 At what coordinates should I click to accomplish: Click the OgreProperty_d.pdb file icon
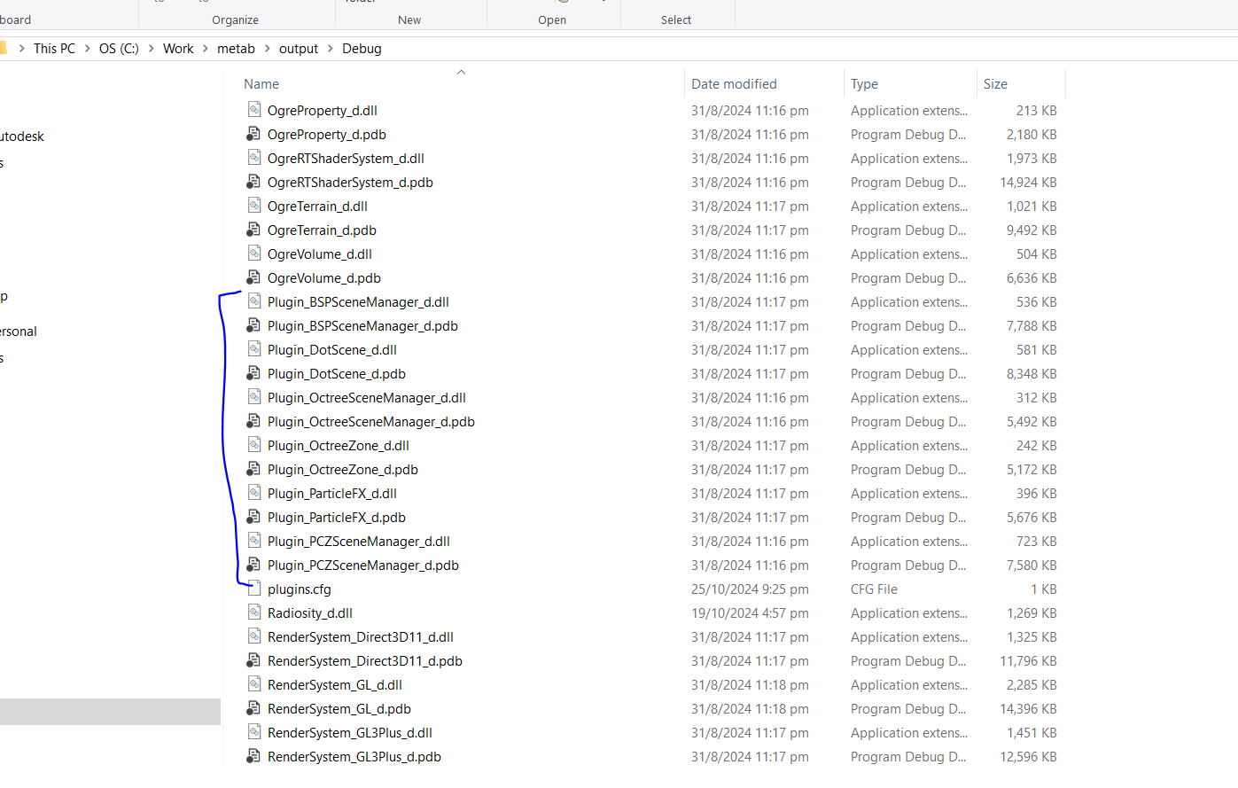click(x=253, y=134)
